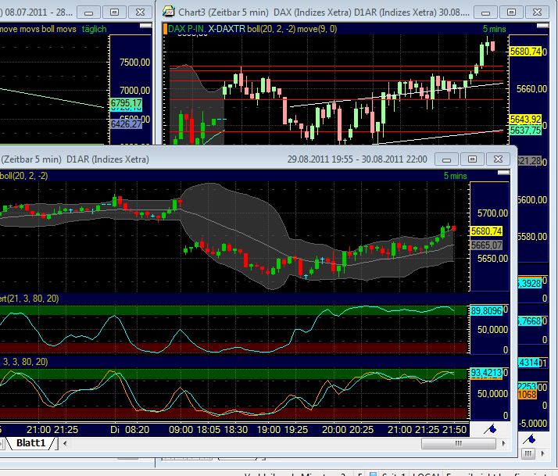Maximize the Chart3 window

(x=511, y=13)
